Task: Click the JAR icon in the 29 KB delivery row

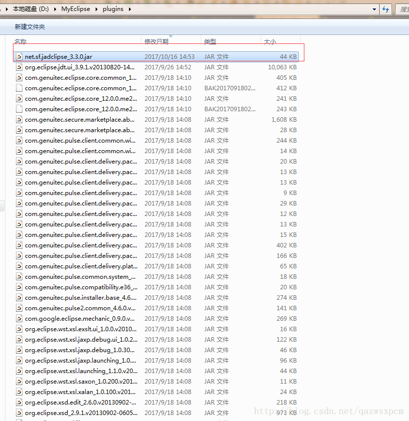Action: point(19,203)
